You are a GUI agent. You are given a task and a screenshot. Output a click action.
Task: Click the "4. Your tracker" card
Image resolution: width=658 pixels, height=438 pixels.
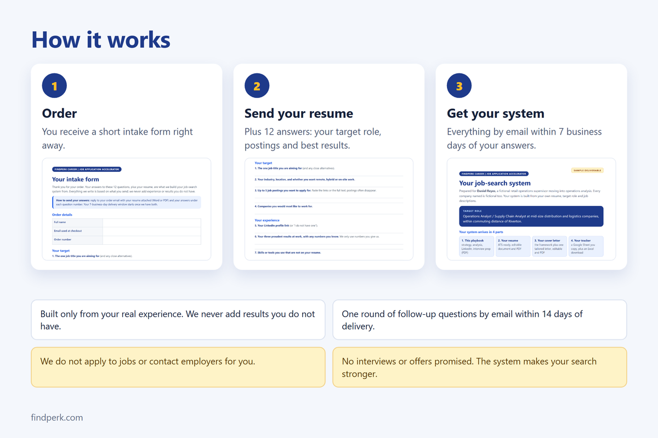coord(586,246)
